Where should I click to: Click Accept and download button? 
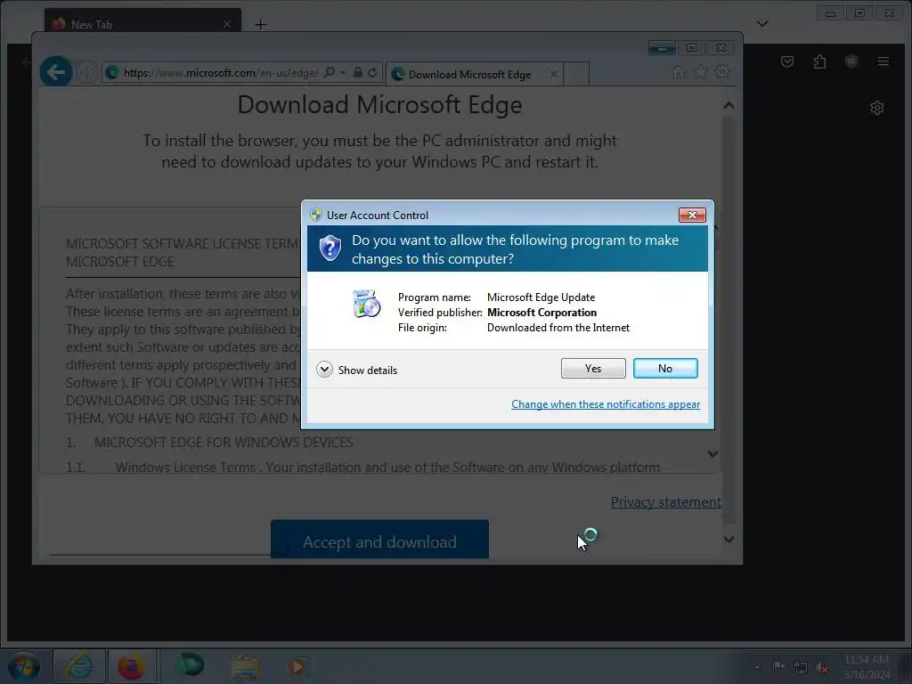(379, 540)
